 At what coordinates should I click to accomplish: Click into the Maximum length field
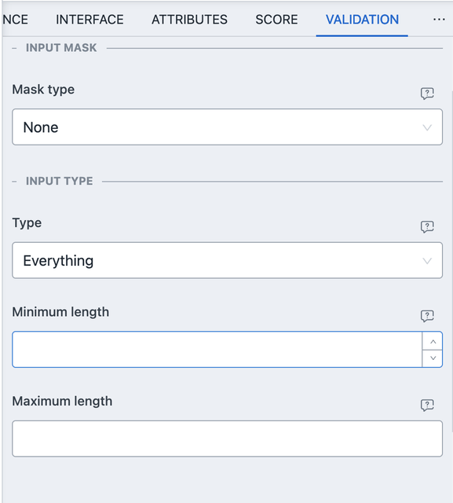point(227,439)
